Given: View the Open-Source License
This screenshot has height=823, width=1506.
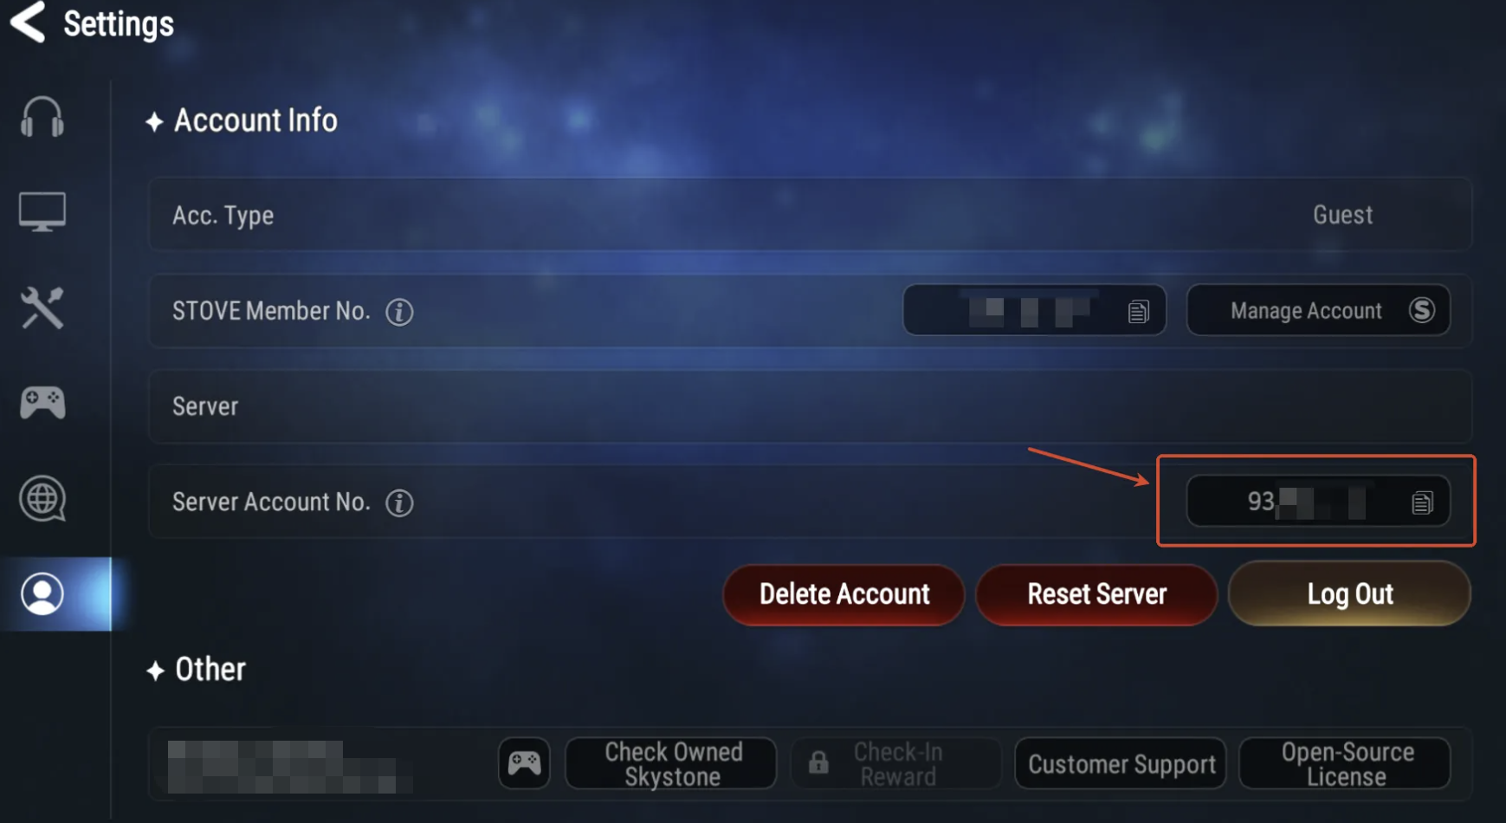Looking at the screenshot, I should click(x=1345, y=763).
